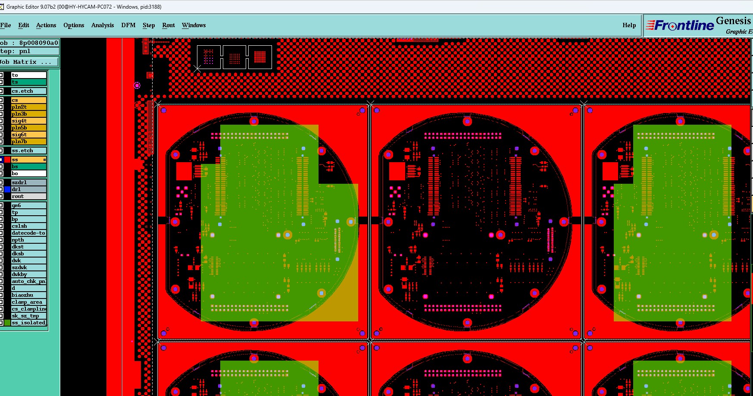
Task: Select the pln7b layer row
Action: coord(28,141)
